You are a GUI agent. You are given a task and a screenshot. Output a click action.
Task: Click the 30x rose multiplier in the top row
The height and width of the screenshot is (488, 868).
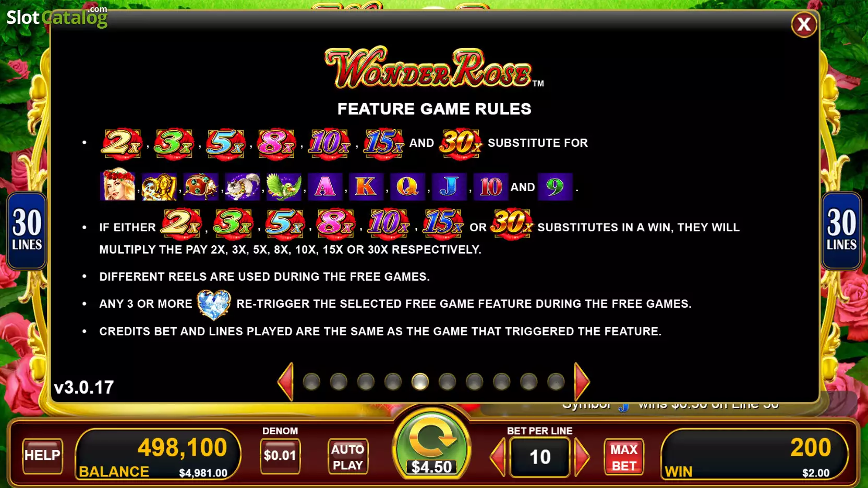point(460,143)
